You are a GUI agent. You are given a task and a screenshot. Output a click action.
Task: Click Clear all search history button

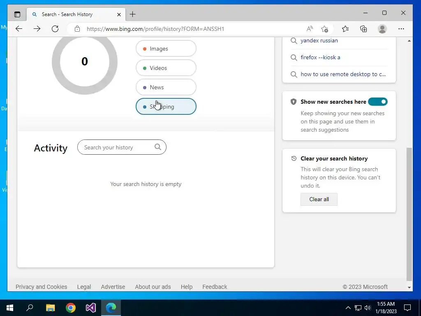click(319, 200)
